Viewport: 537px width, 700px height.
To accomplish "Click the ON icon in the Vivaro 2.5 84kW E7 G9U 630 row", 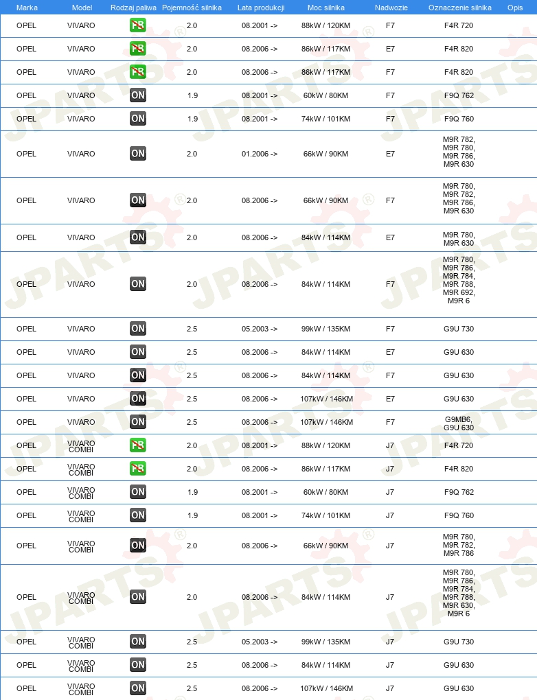I will tap(137, 352).
